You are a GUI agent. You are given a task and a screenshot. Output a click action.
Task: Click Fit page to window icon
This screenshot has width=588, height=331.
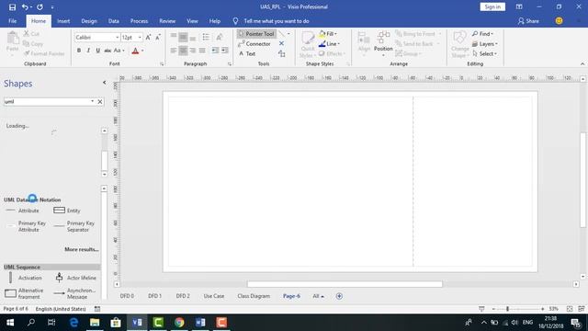click(570, 309)
